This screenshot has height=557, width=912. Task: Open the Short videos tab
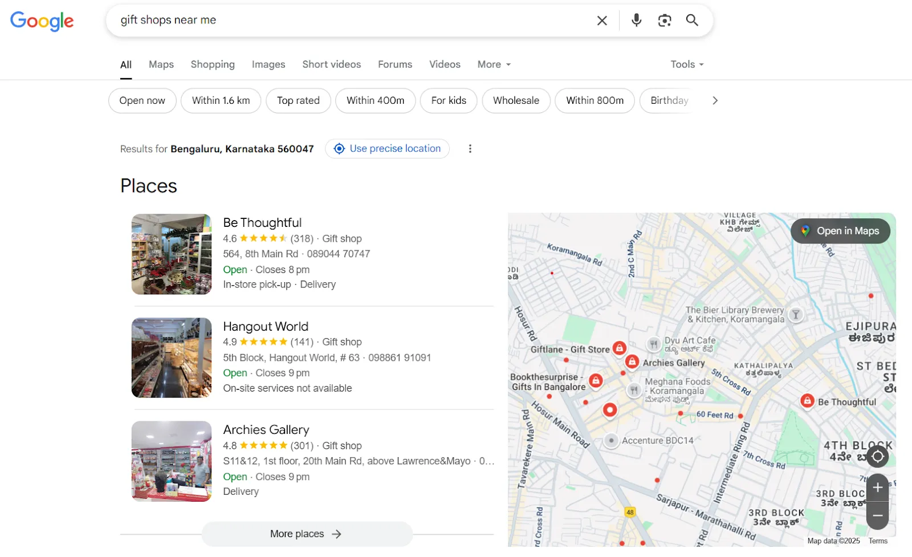[332, 64]
